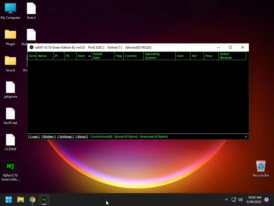This screenshot has width=274, height=206.
Task: Click the Download [0 Bytes] status text
Action: coord(154,137)
